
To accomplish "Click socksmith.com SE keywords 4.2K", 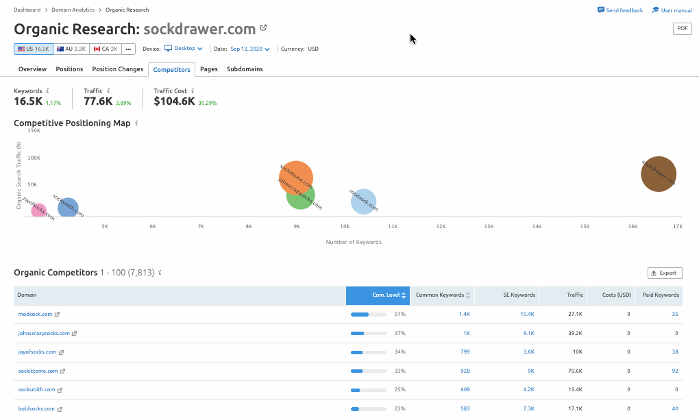I will coord(529,389).
